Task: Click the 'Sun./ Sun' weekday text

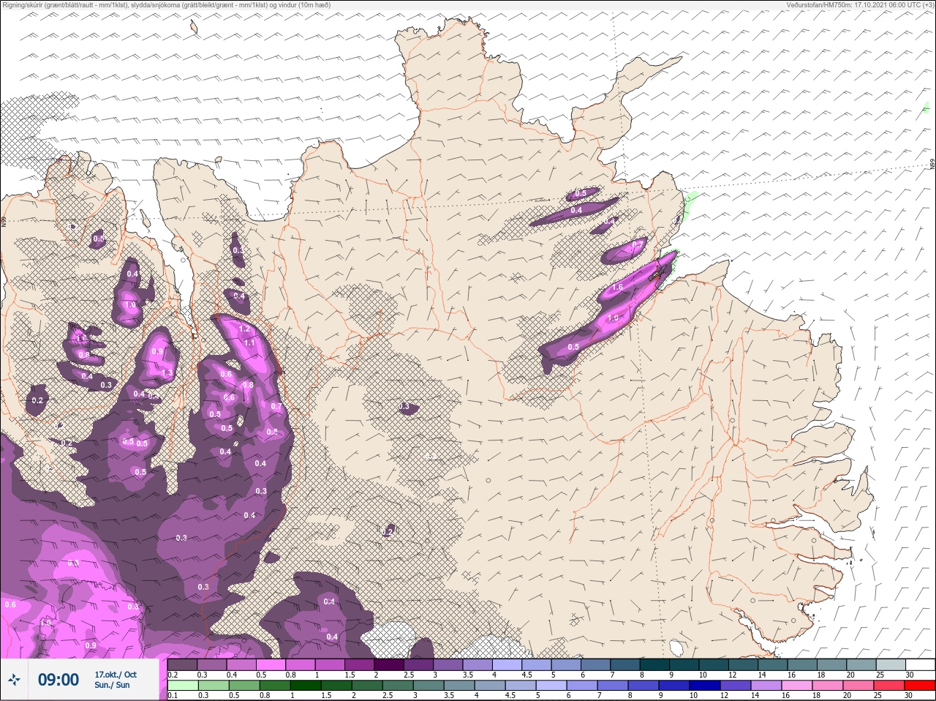Action: (x=112, y=685)
